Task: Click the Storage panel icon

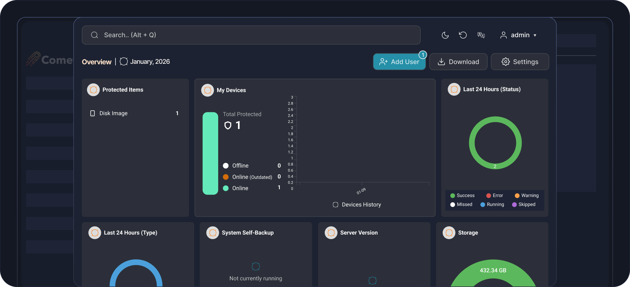Action: [449, 233]
